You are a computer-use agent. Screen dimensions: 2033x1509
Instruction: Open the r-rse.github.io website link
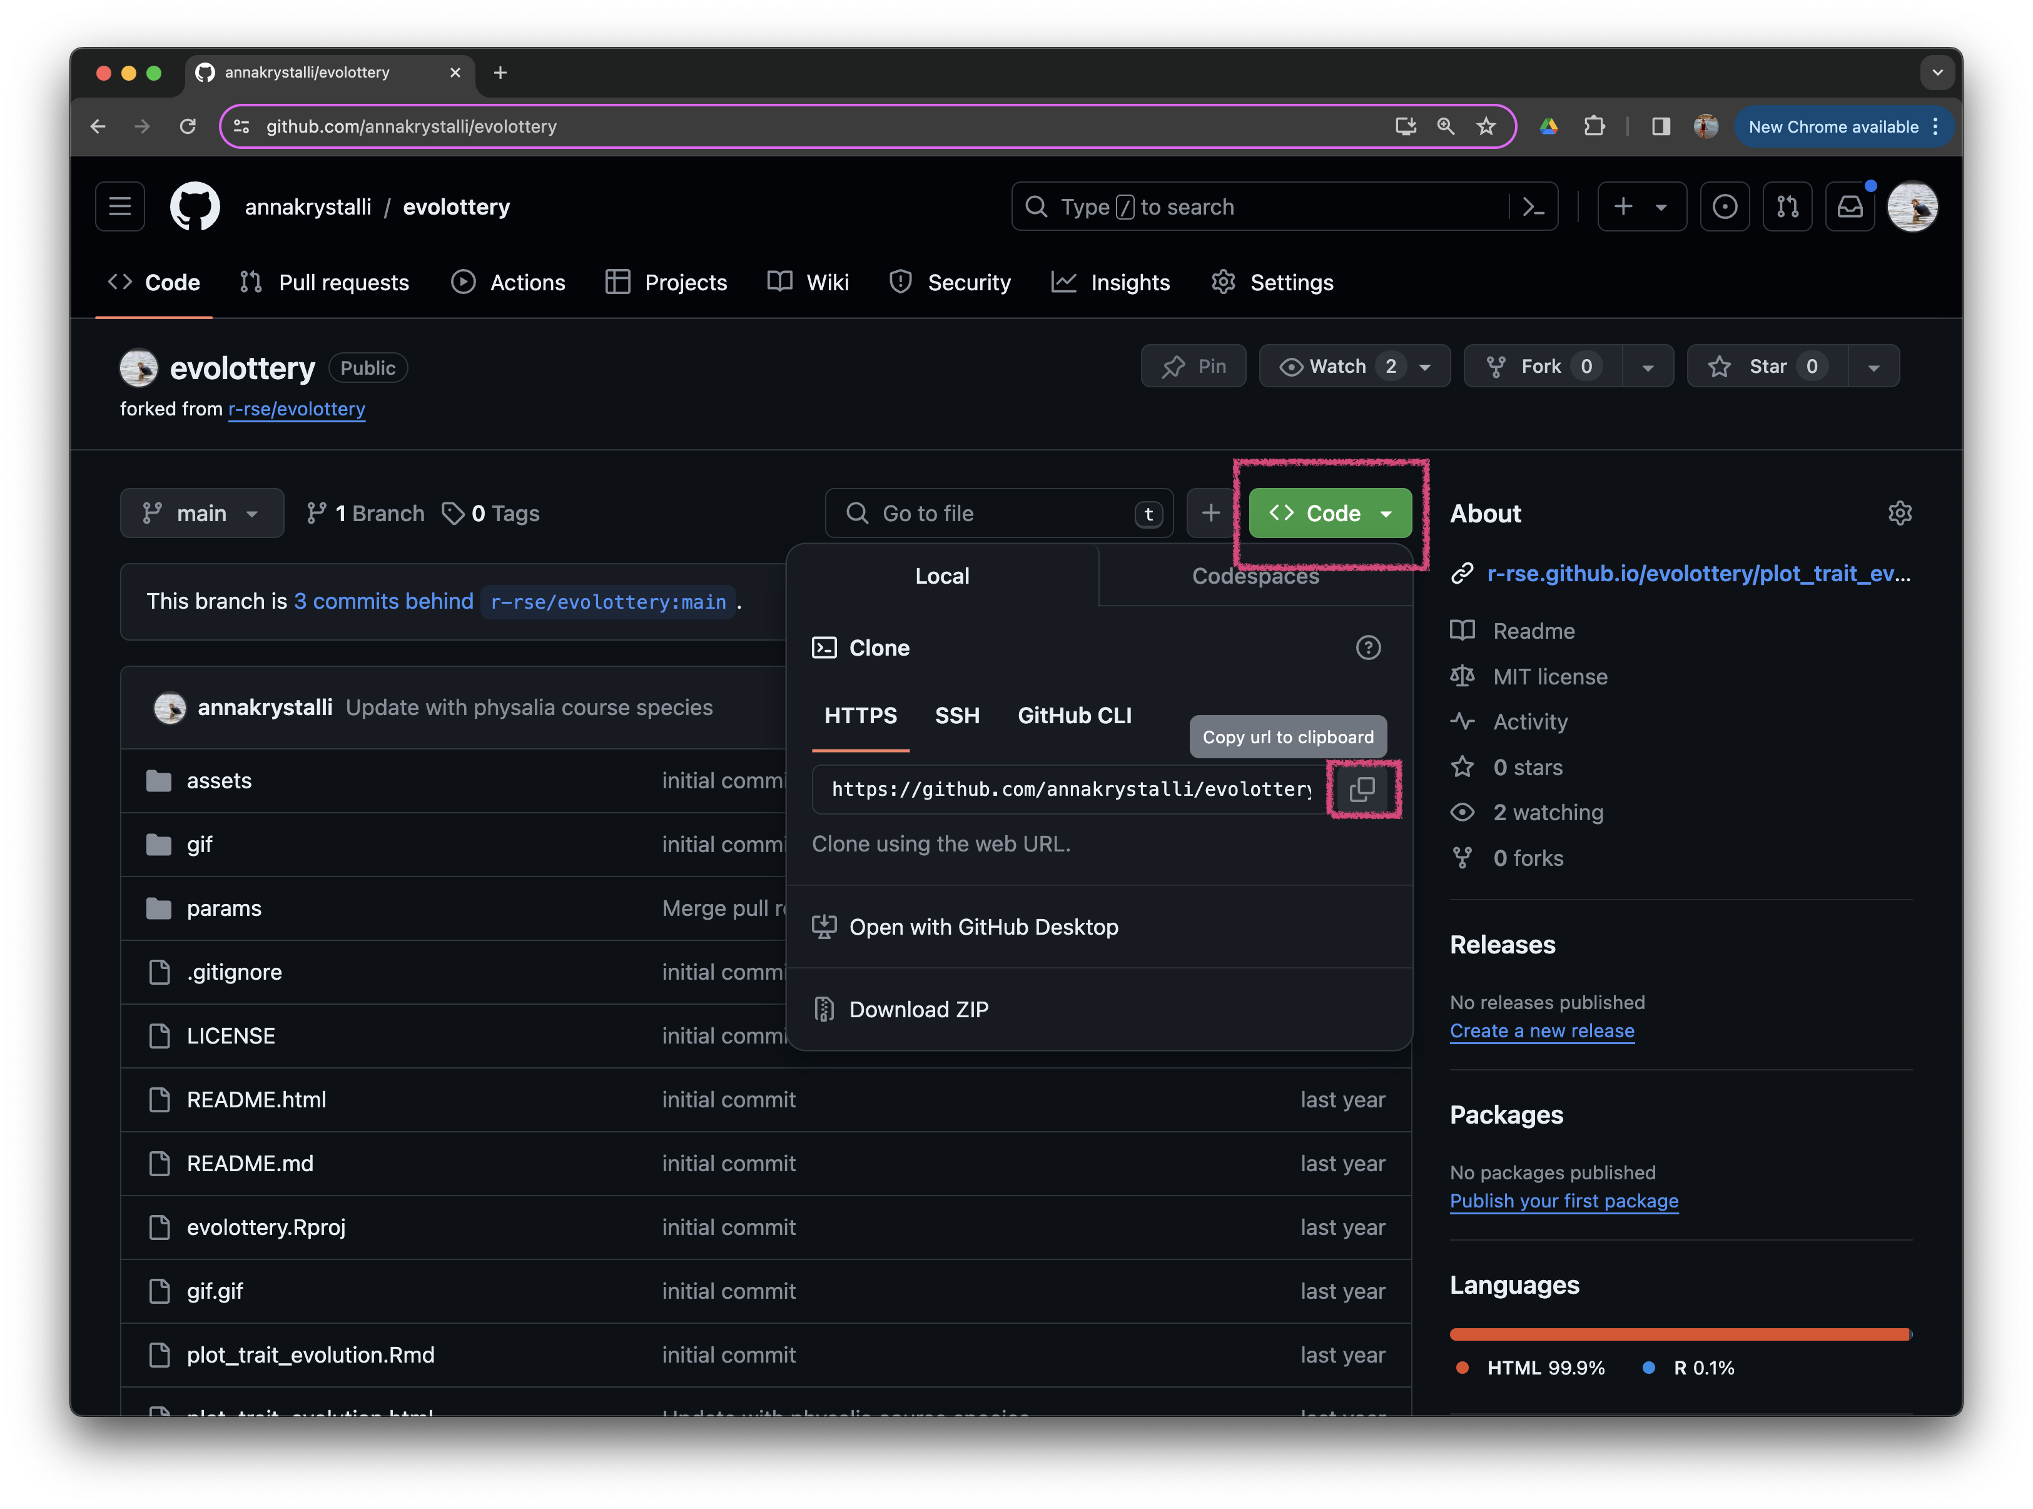1698,572
